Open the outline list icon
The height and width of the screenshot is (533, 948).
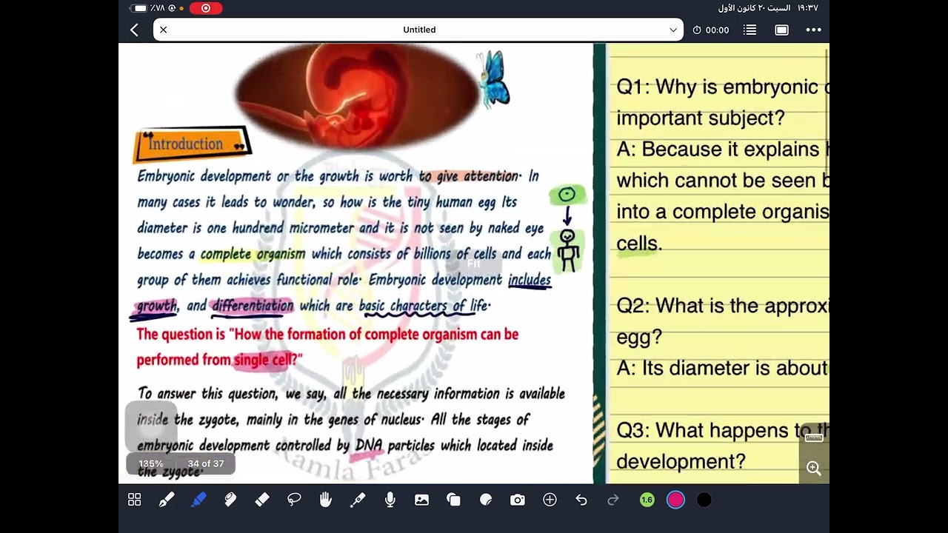(750, 30)
